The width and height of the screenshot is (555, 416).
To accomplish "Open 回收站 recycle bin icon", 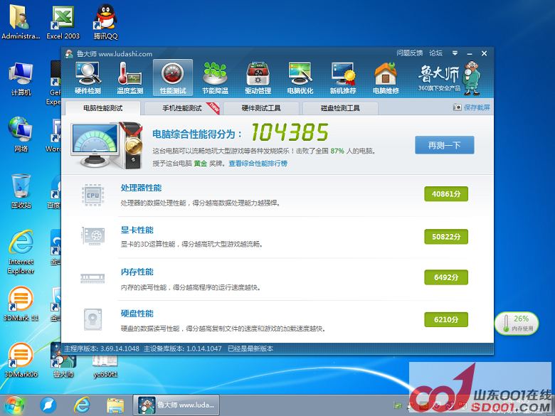I will coord(21,191).
